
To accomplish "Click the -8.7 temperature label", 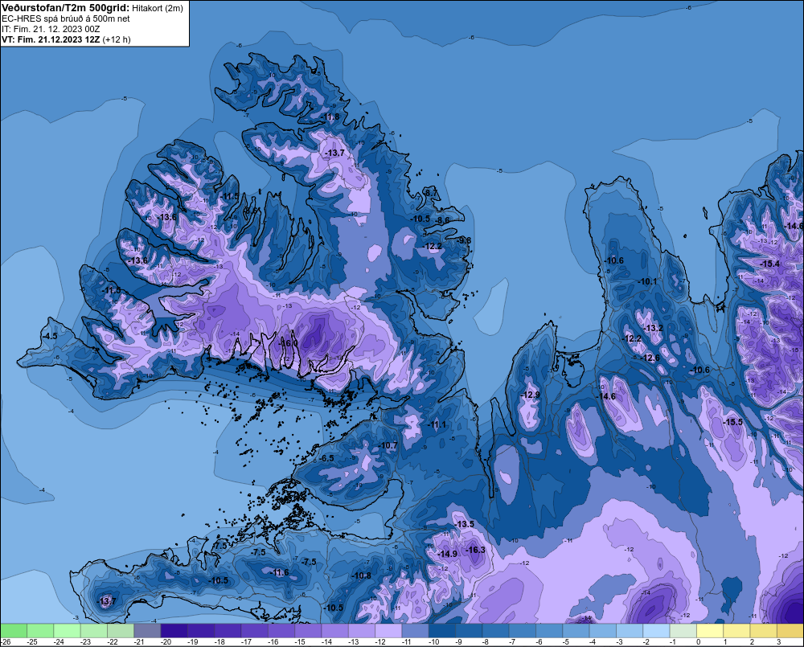I will click(x=431, y=193).
